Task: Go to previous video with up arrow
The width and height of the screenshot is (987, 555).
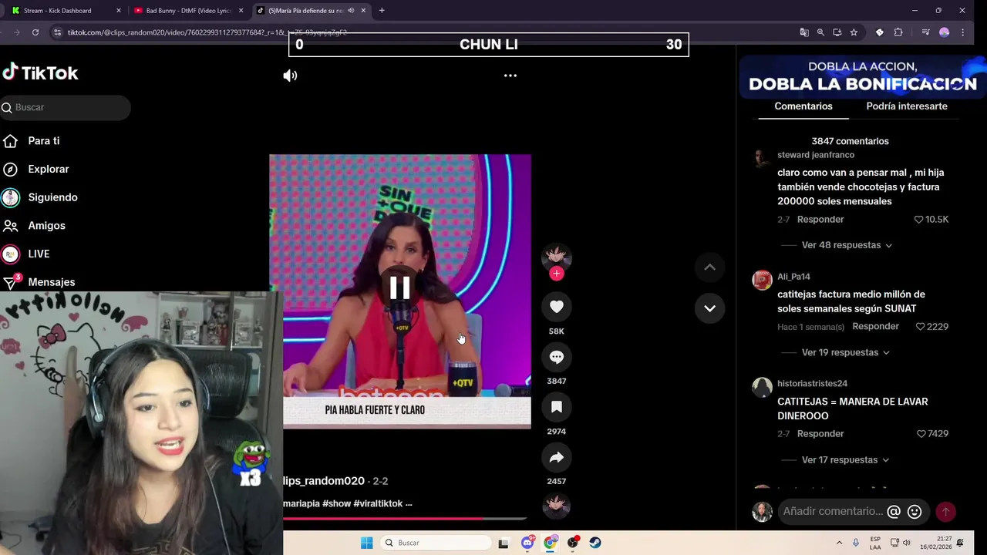Action: (x=709, y=267)
